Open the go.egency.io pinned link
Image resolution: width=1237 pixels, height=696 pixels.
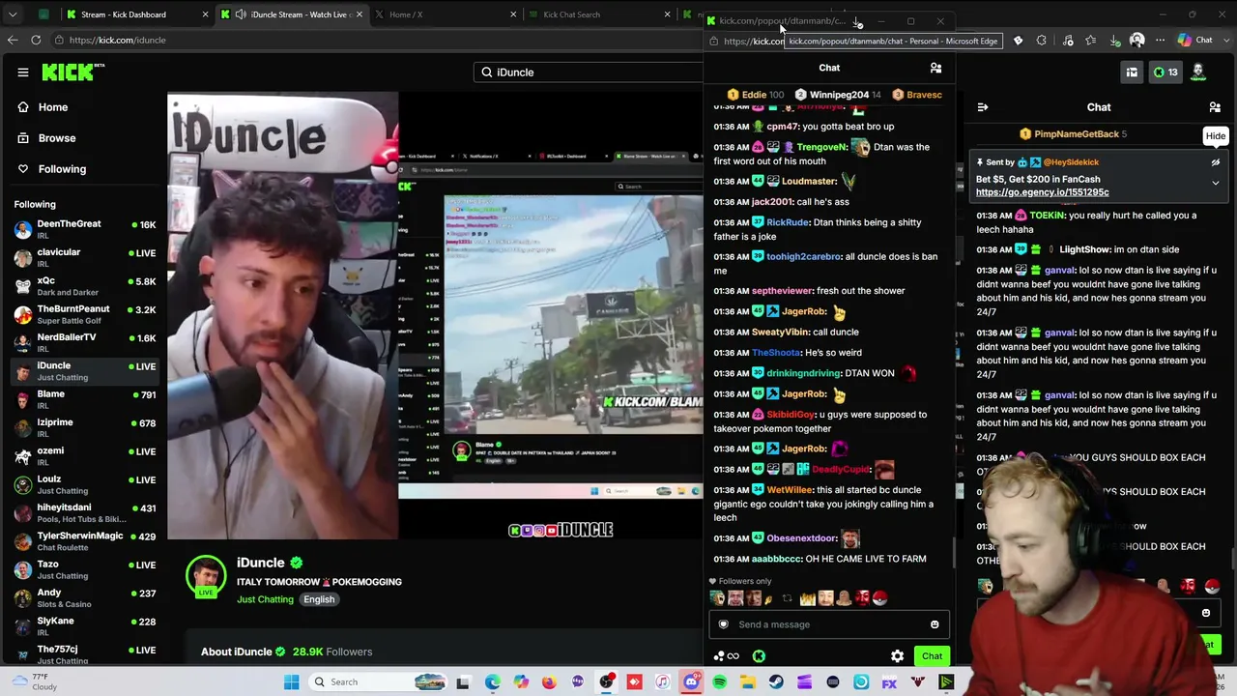pos(1042,192)
